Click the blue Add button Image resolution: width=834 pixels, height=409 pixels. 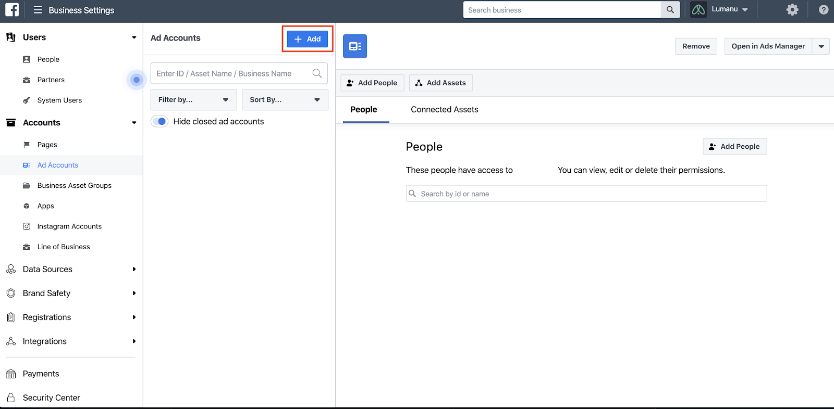308,39
